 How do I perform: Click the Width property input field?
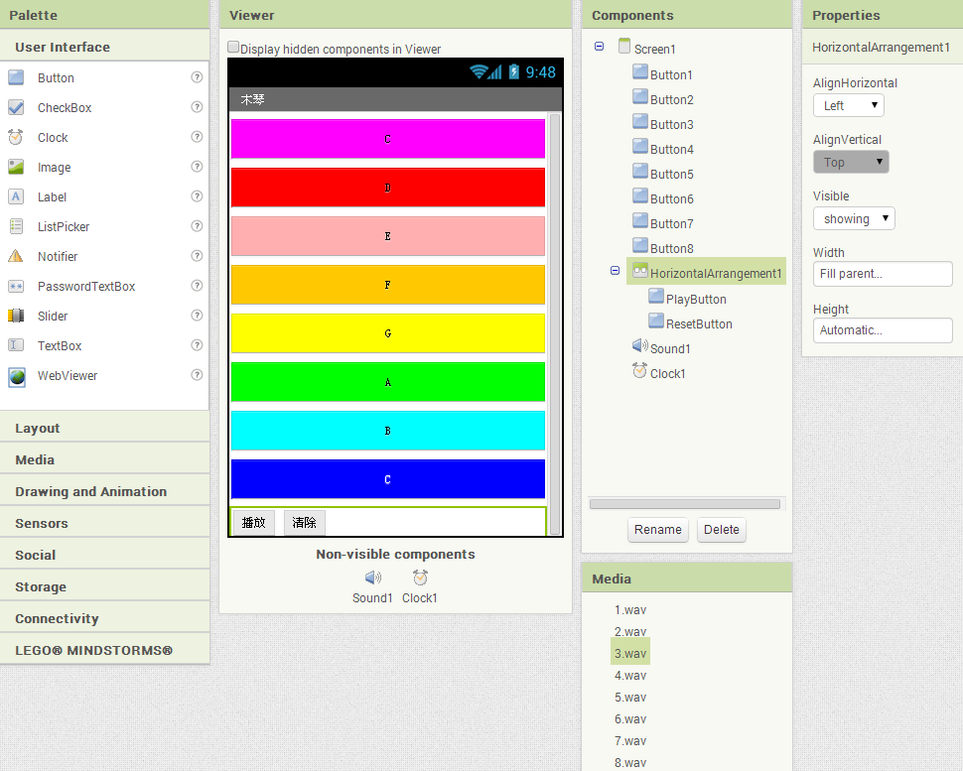[x=882, y=274]
